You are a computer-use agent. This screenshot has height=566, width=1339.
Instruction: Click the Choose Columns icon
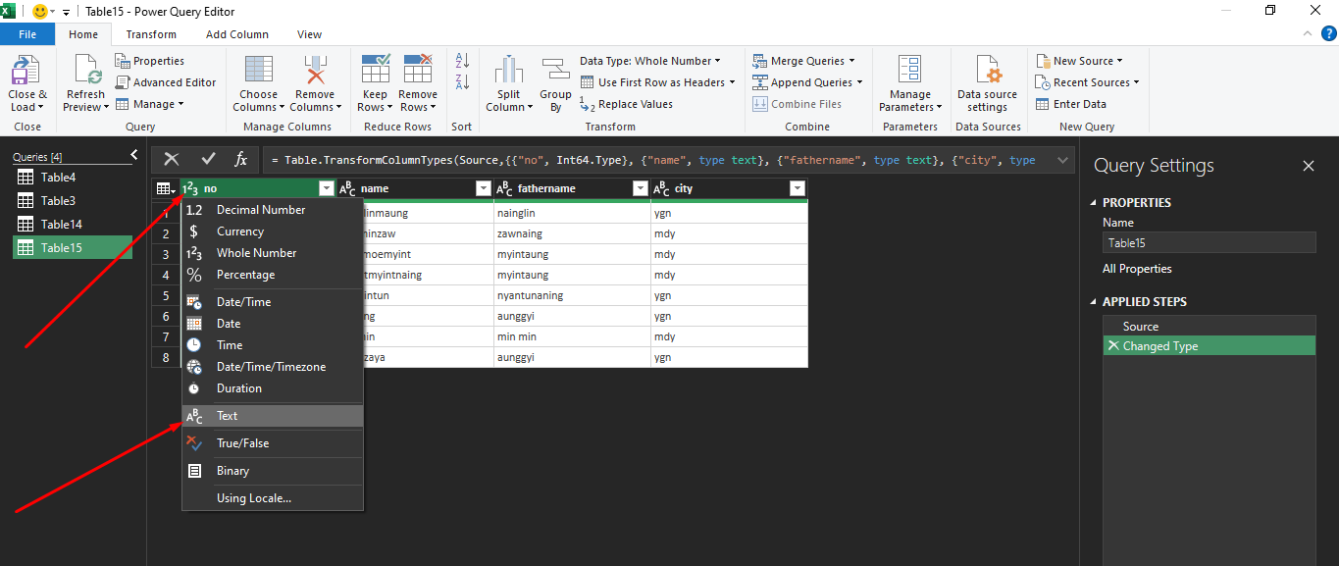click(259, 70)
